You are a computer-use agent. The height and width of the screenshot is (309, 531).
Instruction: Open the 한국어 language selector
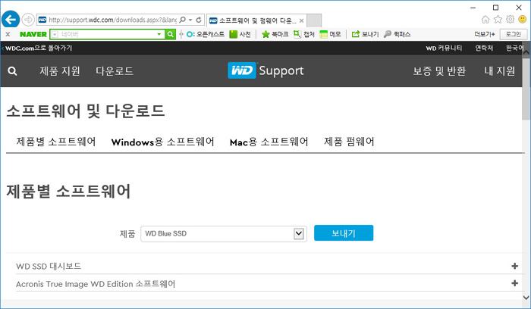[x=514, y=48]
